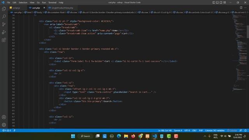Open the Source Control view
Viewport: 249px width, 140px height.
click(4, 24)
